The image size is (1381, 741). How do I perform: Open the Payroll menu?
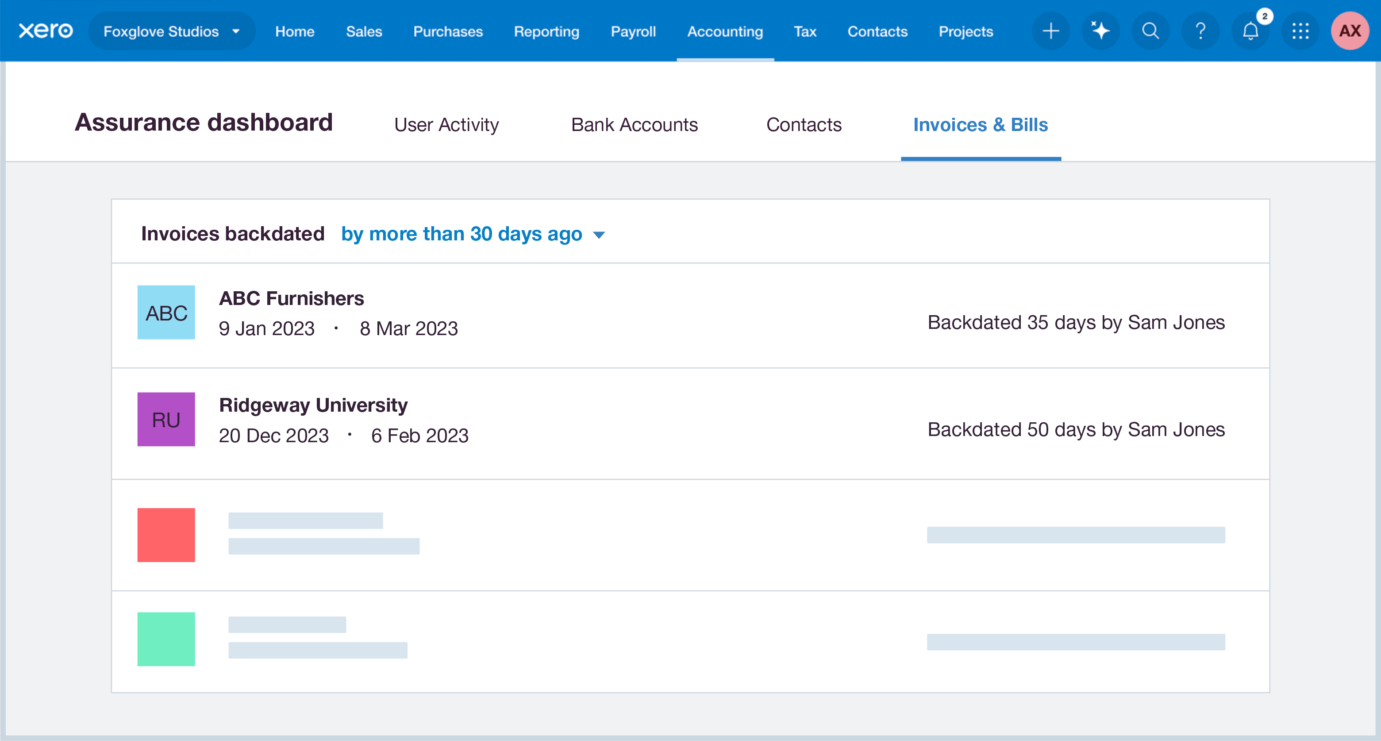(633, 31)
